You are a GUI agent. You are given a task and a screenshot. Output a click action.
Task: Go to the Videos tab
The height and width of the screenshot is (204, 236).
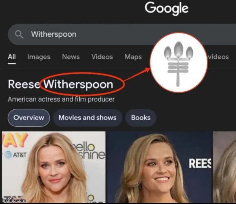[x=102, y=57]
